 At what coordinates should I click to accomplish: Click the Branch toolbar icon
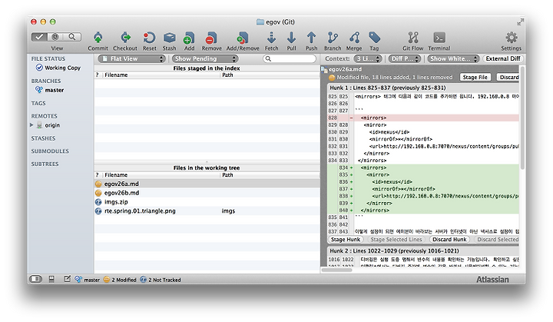(x=333, y=38)
